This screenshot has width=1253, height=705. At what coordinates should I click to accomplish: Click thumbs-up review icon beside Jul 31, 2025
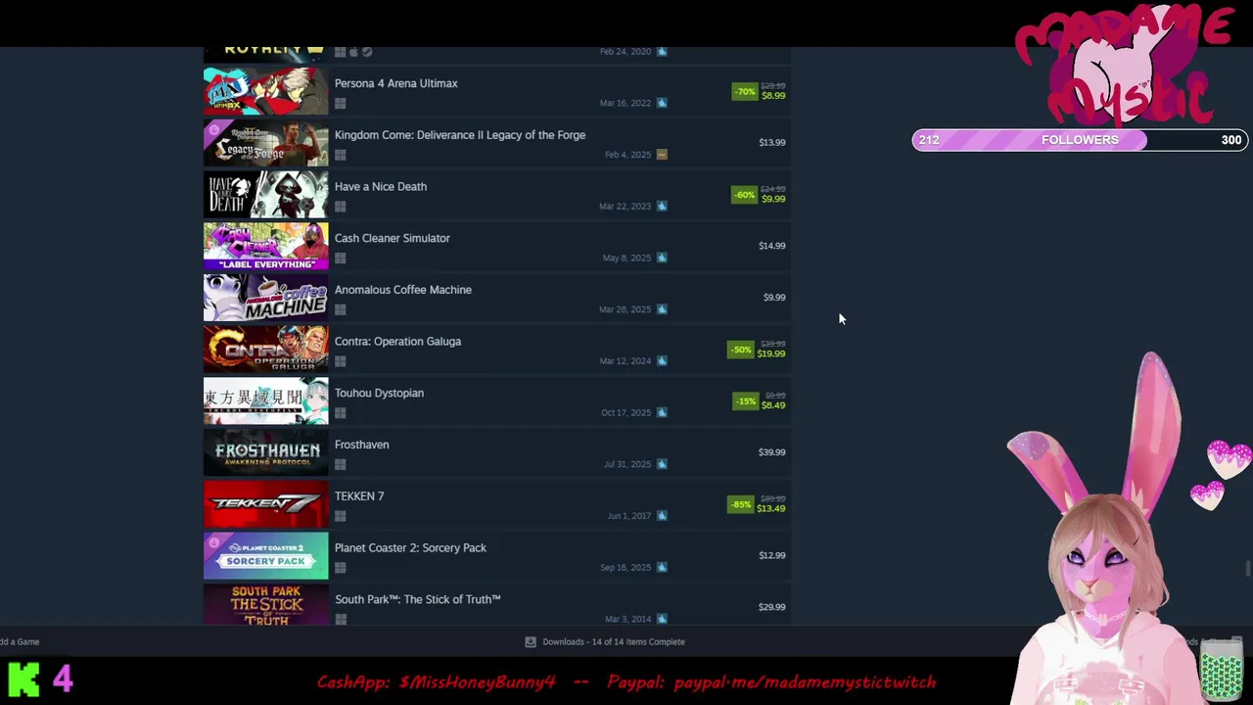tap(662, 464)
